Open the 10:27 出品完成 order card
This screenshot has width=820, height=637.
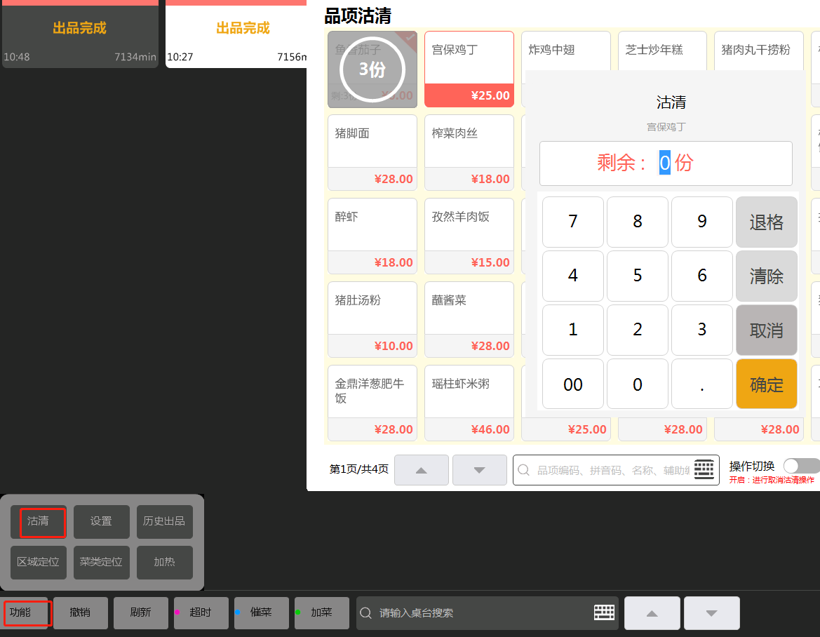pyautogui.click(x=236, y=34)
